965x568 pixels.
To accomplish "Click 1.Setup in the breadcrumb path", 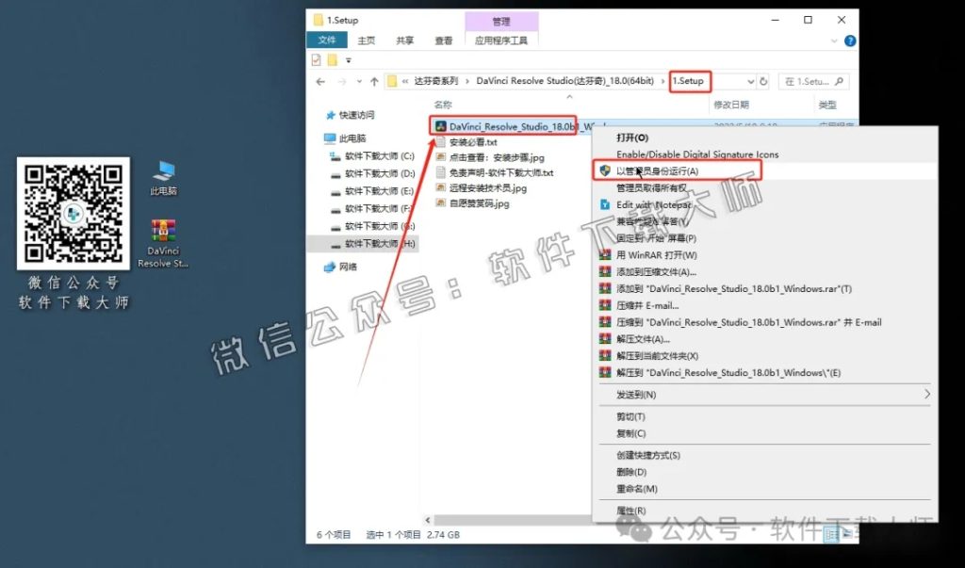I will point(686,82).
